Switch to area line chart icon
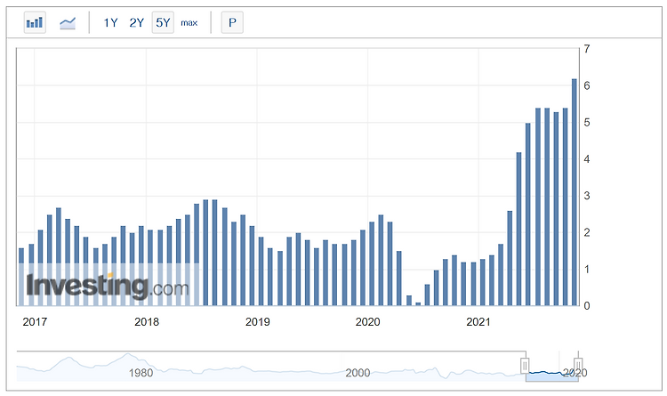Screen dimensions: 667x396 (x=68, y=22)
